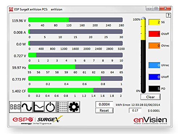The width and height of the screenshot is (181, 134).
Task: Open the event log list view
Action: click(62, 107)
